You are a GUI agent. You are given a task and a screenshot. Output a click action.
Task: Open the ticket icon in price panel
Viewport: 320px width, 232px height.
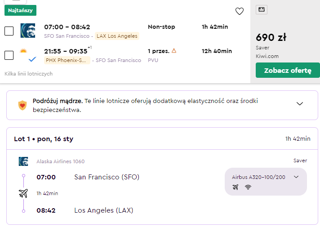click(262, 9)
